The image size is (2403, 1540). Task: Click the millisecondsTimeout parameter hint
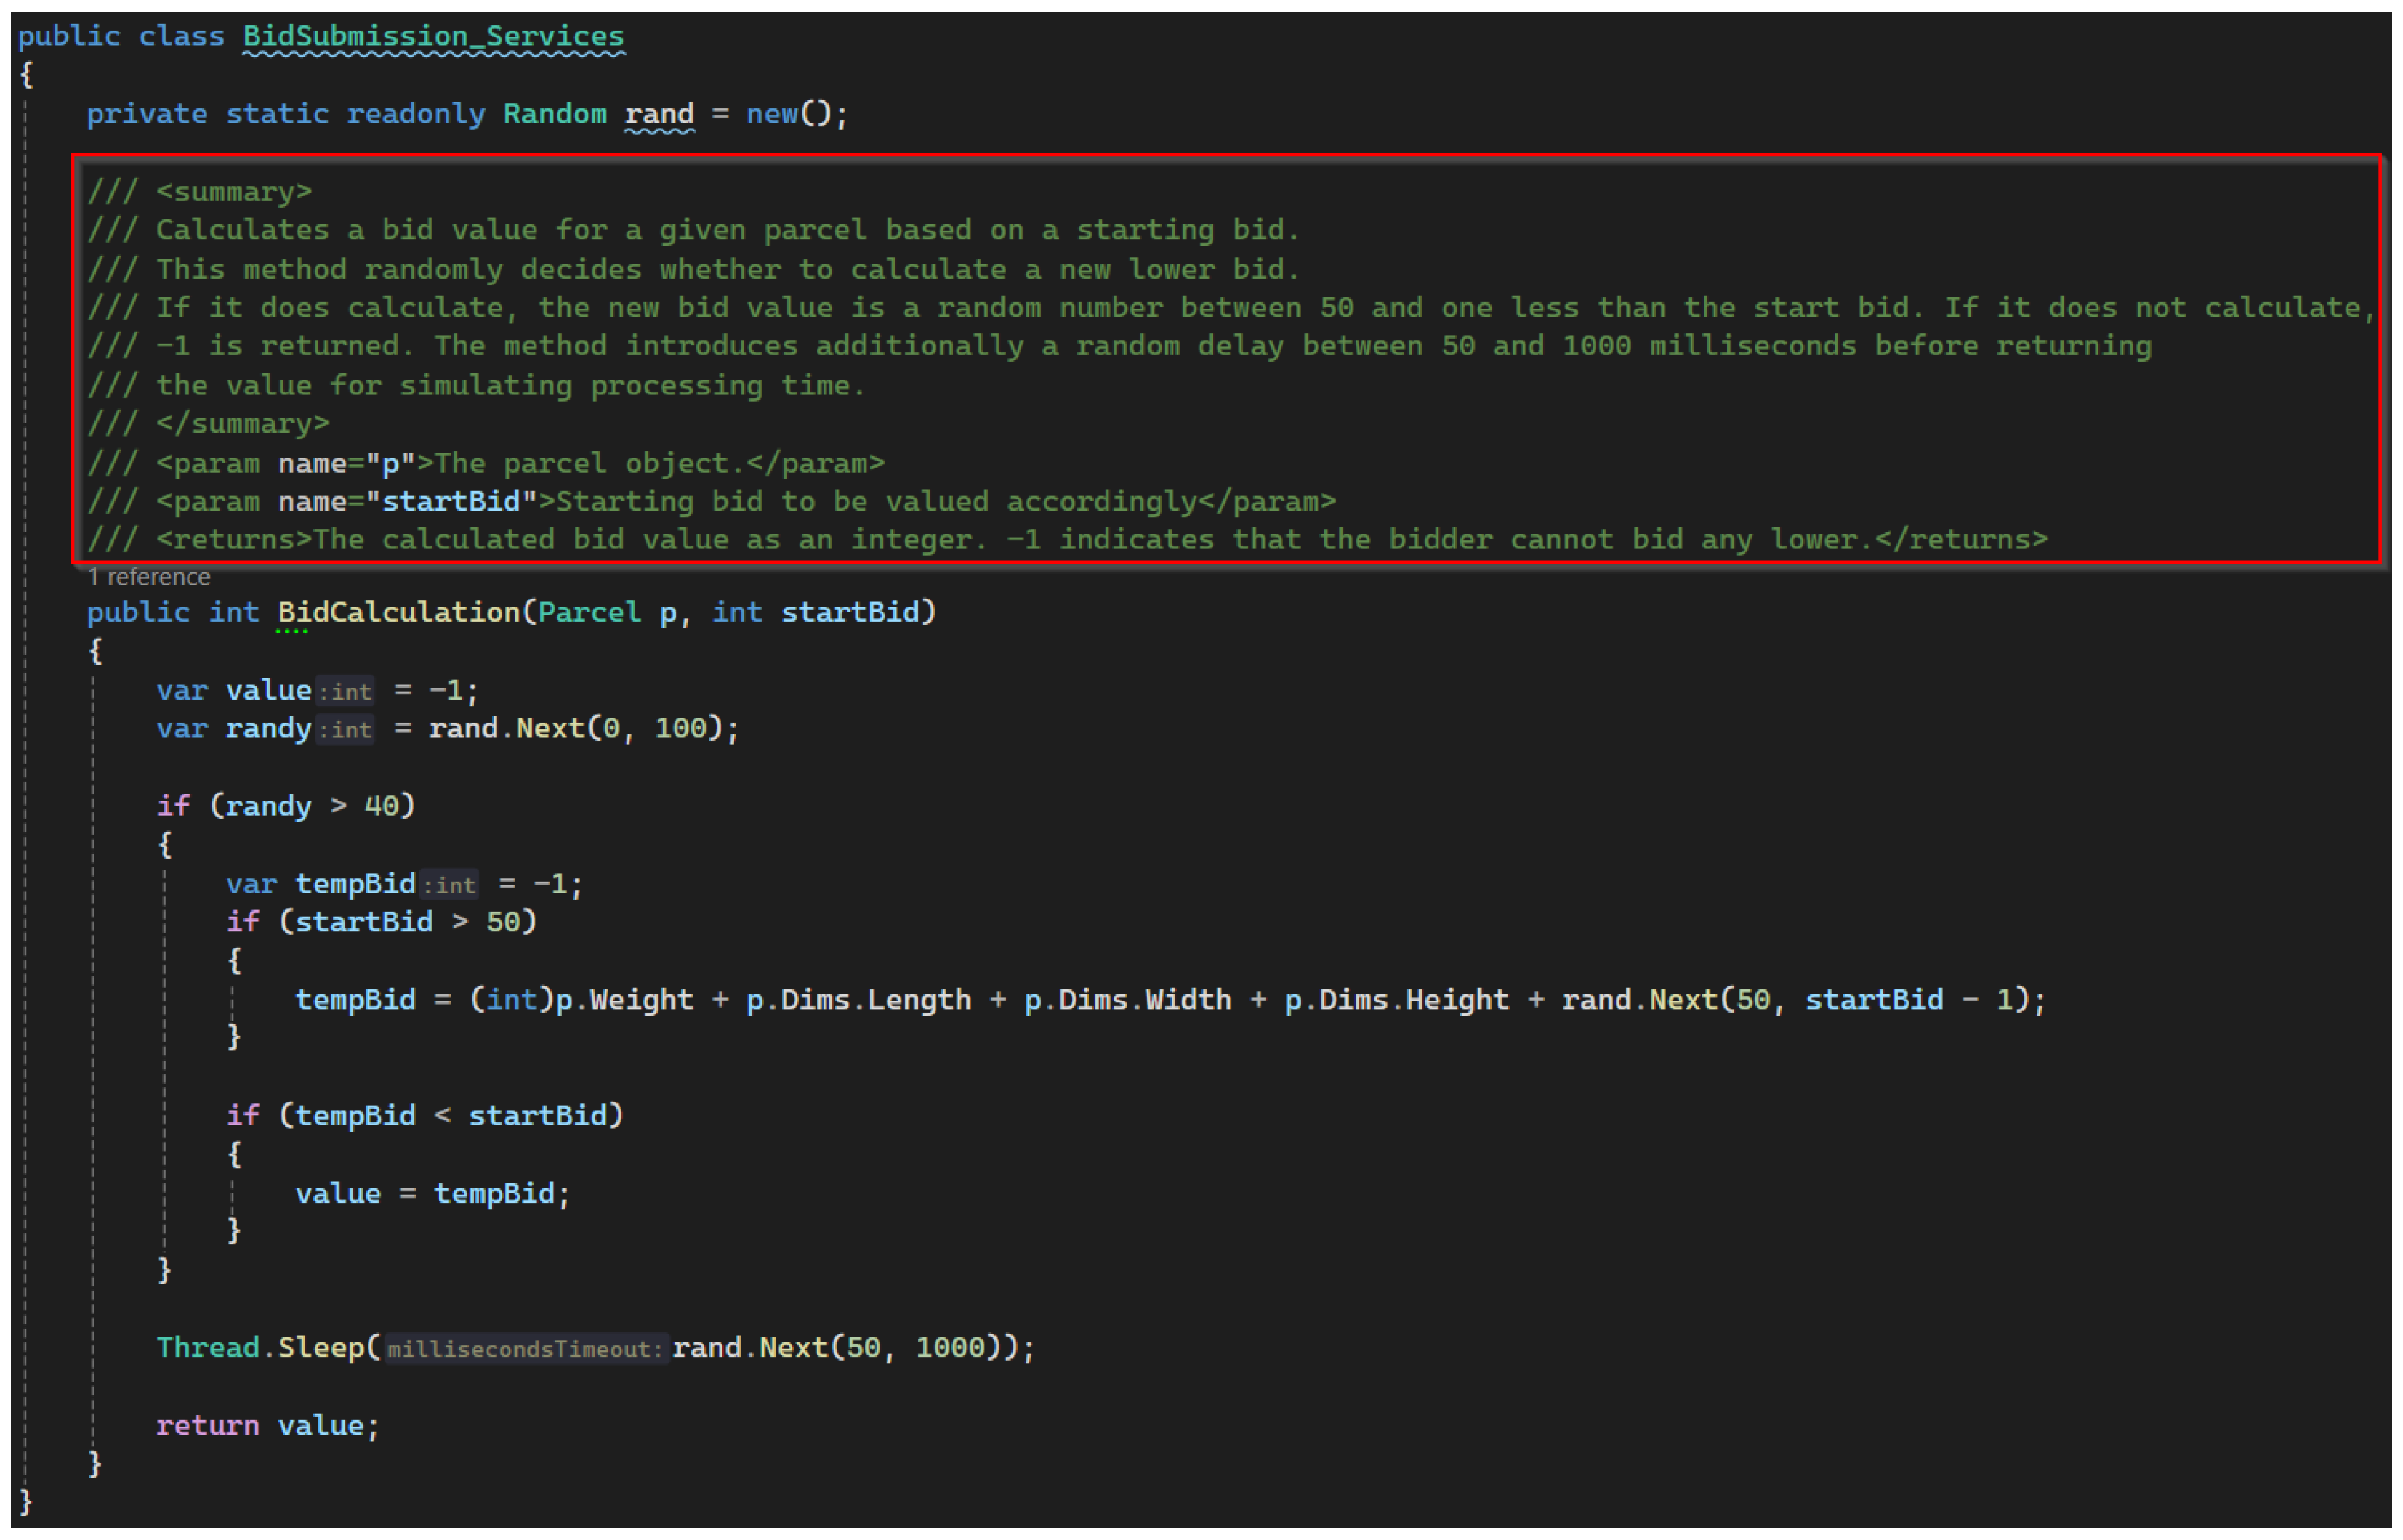tap(526, 1349)
